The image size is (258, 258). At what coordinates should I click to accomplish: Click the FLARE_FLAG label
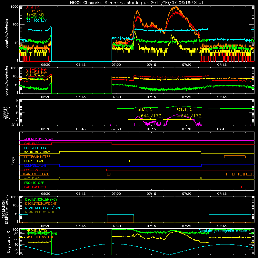34,161
